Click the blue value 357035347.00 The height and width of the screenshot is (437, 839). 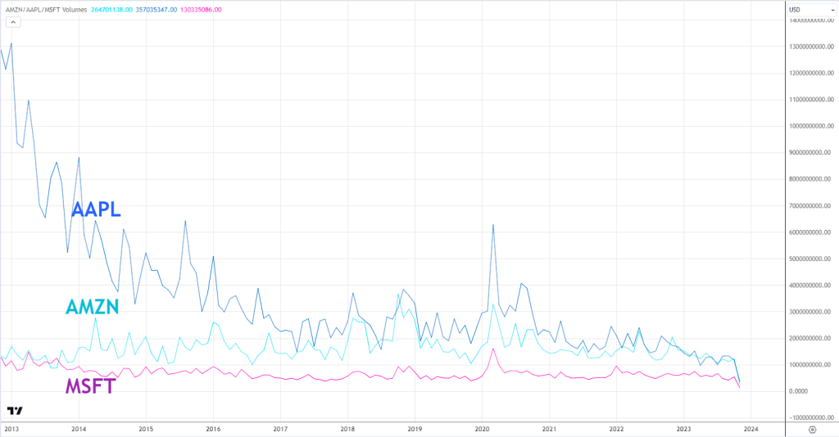[156, 10]
